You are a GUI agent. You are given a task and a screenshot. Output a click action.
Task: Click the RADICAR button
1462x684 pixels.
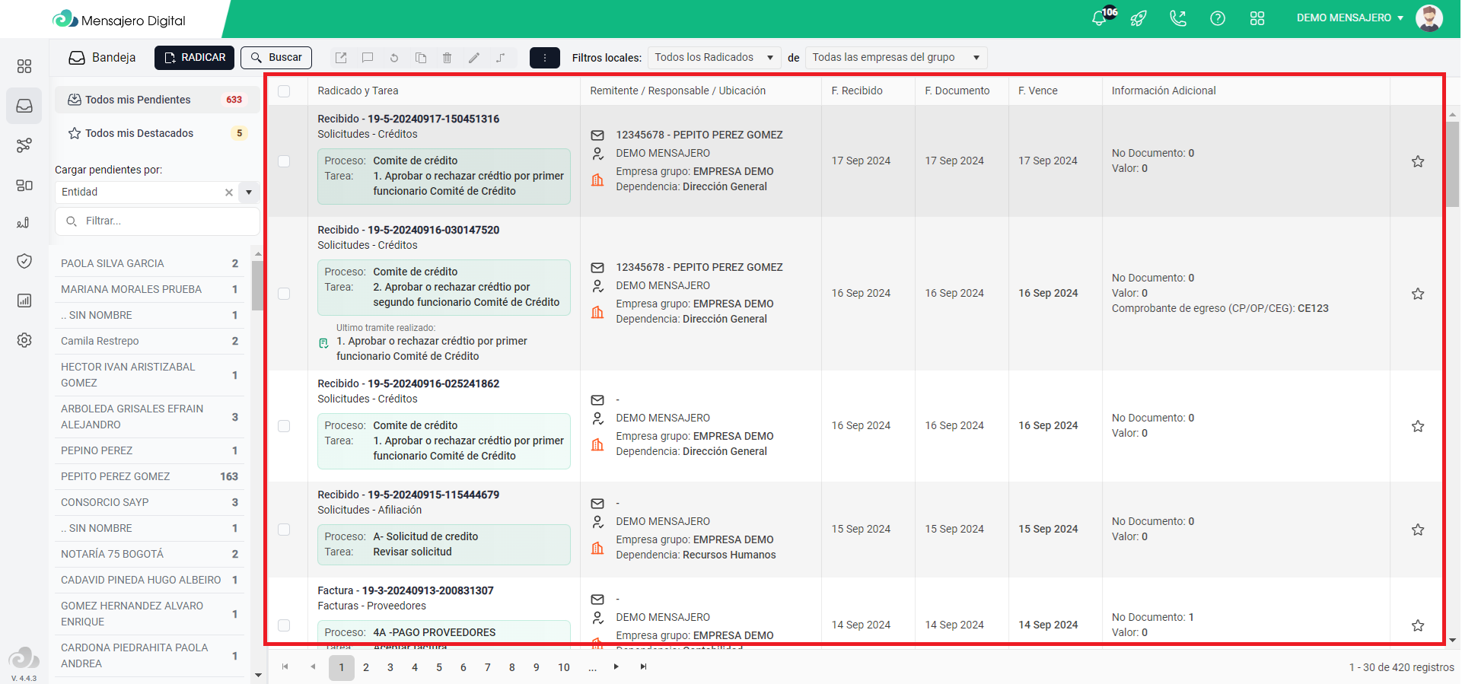click(194, 58)
